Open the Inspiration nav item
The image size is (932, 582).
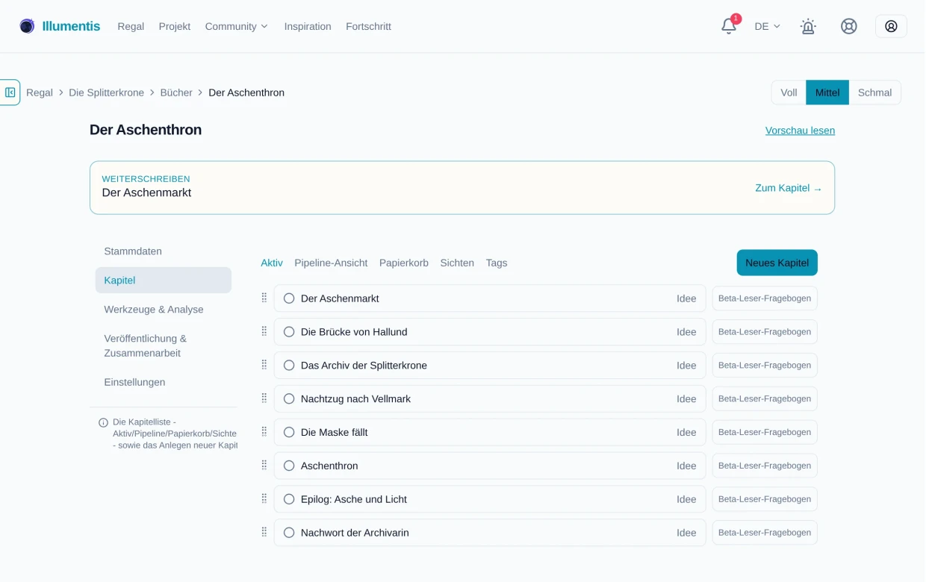308,26
